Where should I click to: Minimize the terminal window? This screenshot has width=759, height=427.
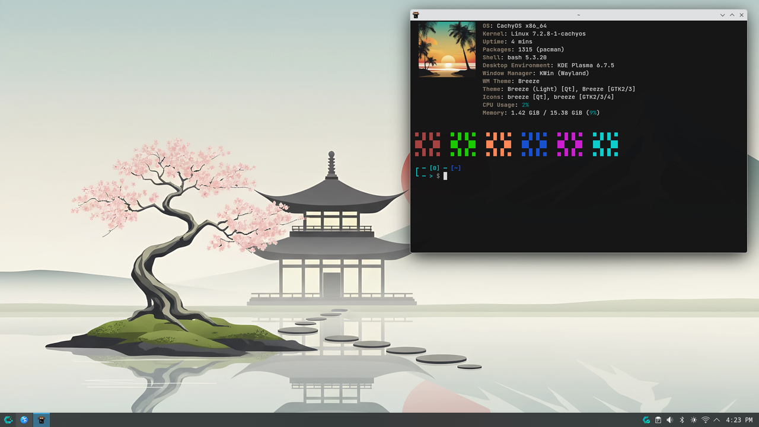[722, 15]
